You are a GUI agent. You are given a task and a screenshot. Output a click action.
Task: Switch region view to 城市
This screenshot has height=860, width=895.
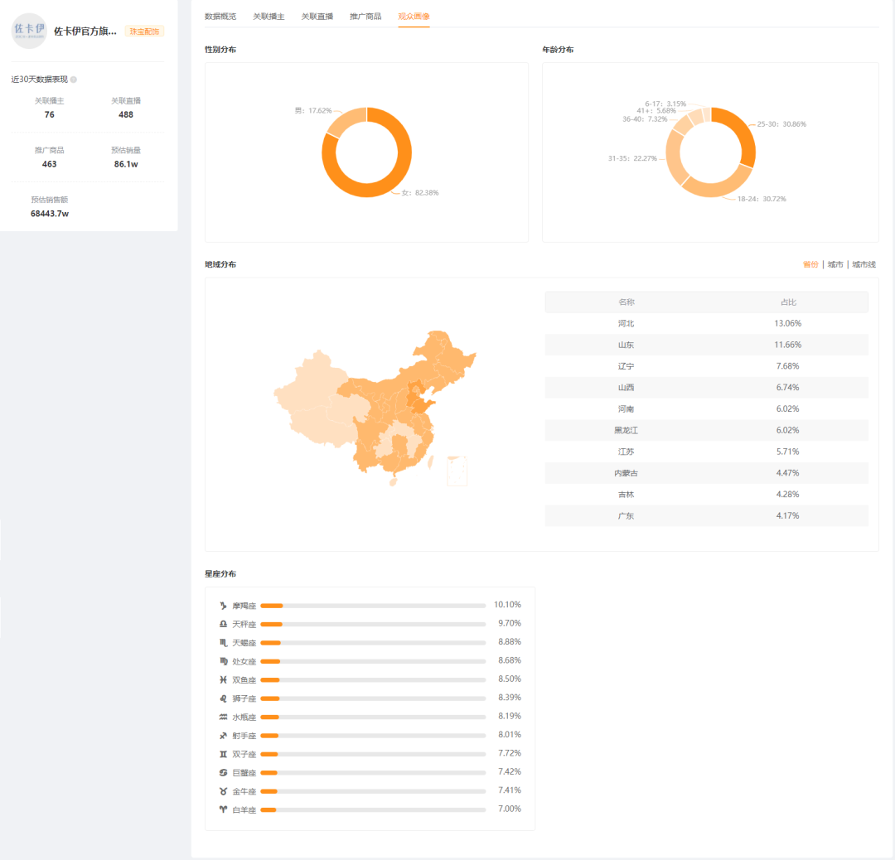835,264
